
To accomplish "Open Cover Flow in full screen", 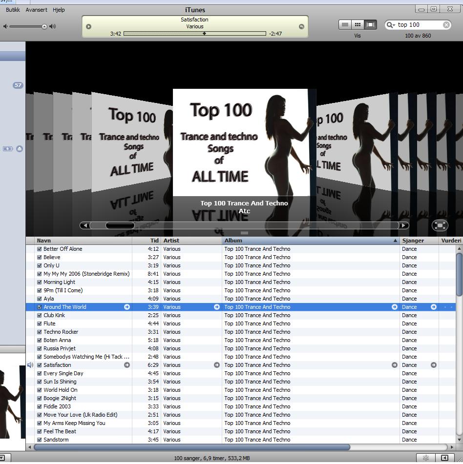I will [440, 225].
